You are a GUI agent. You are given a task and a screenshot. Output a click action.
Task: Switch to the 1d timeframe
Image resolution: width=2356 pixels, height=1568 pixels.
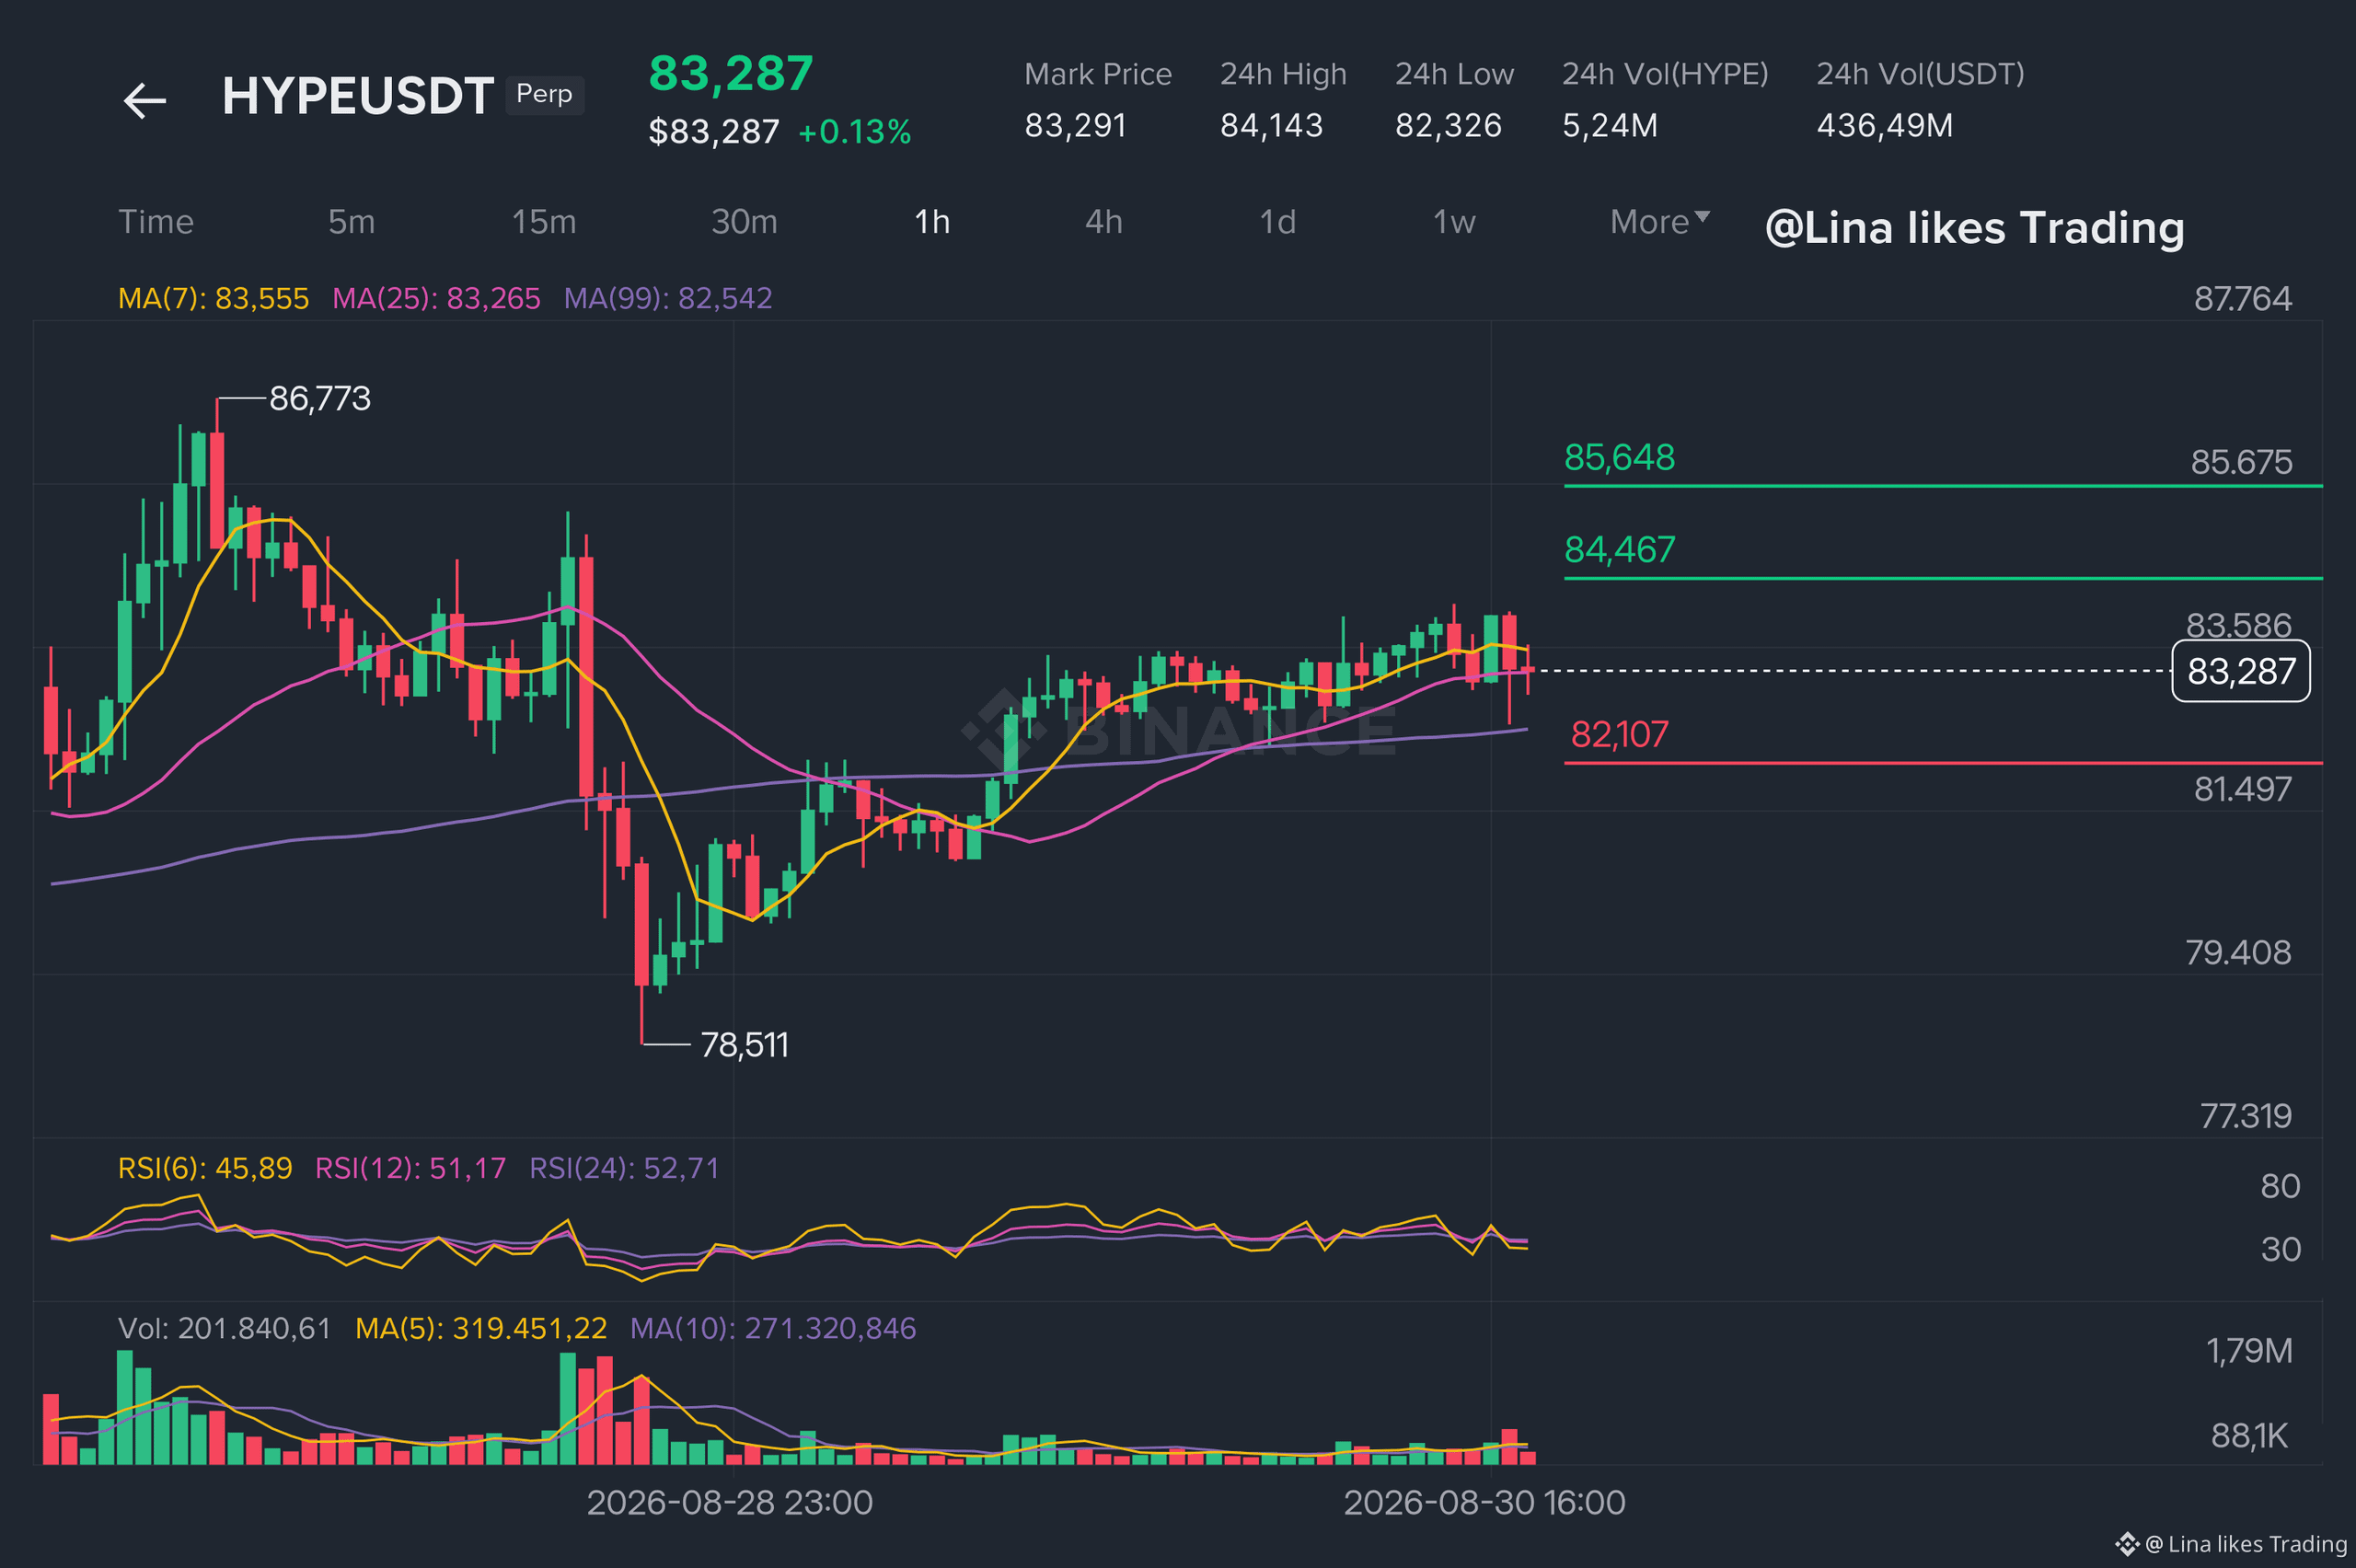pos(1277,221)
